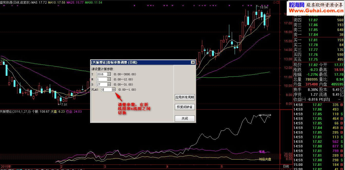Click the MA10: 17.58 label
Image resolution: width=345 pixels, height=170 pixels.
56,2
